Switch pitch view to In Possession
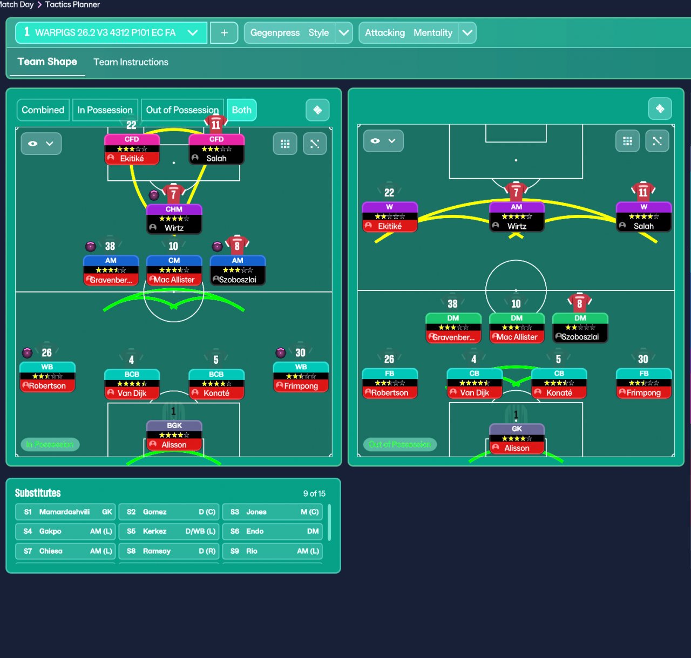The height and width of the screenshot is (658, 691). coord(105,110)
